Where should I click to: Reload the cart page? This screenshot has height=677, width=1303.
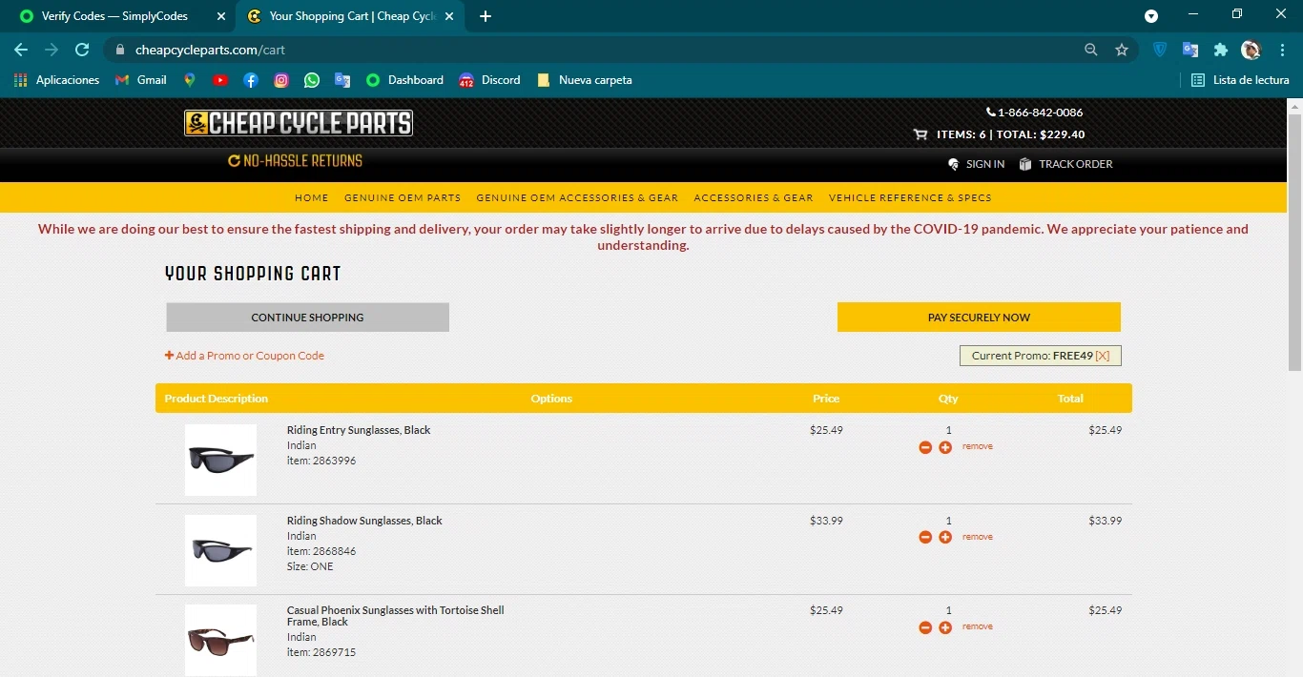(x=82, y=50)
